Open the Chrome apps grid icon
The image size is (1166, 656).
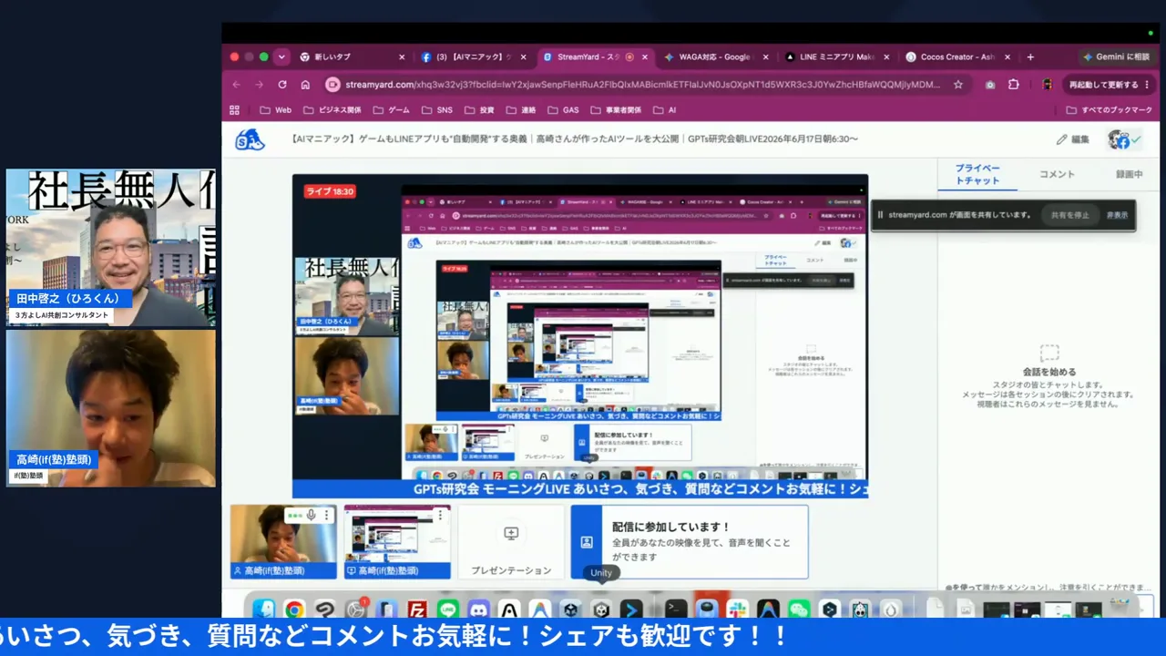(x=235, y=109)
